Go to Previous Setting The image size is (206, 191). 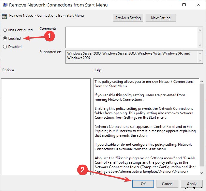128,18
